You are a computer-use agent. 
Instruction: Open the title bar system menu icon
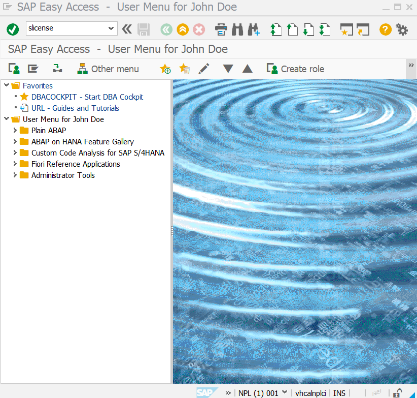[x=7, y=7]
